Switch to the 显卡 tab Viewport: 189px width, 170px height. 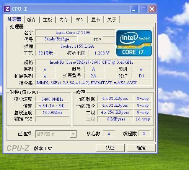pos(96,20)
